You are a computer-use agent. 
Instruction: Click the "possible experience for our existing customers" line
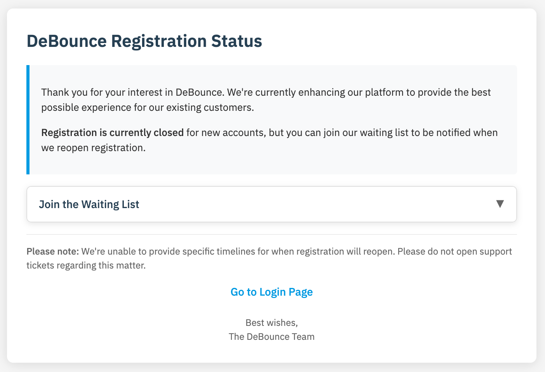pos(148,107)
